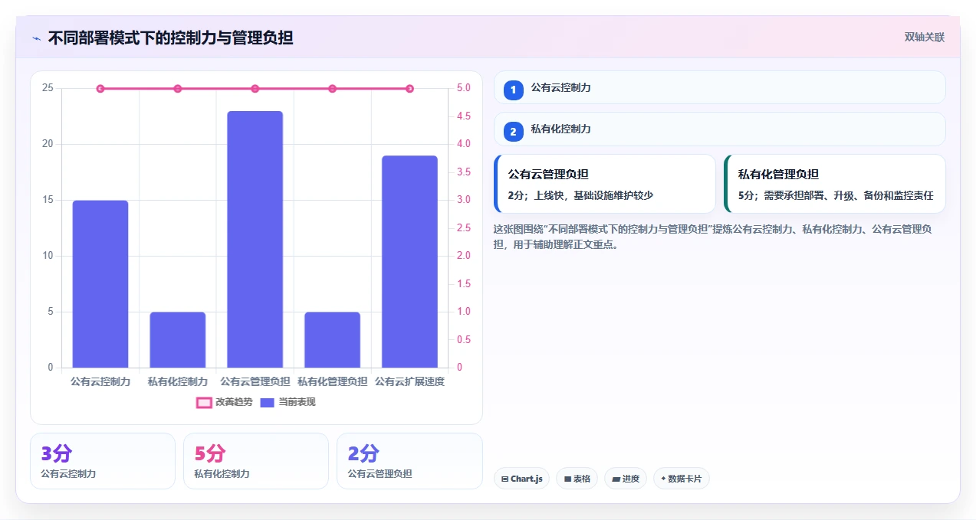Screen dimensions: 976x520
Task: Click the x-axis label 公有云扩展速度
Action: pyautogui.click(x=409, y=381)
